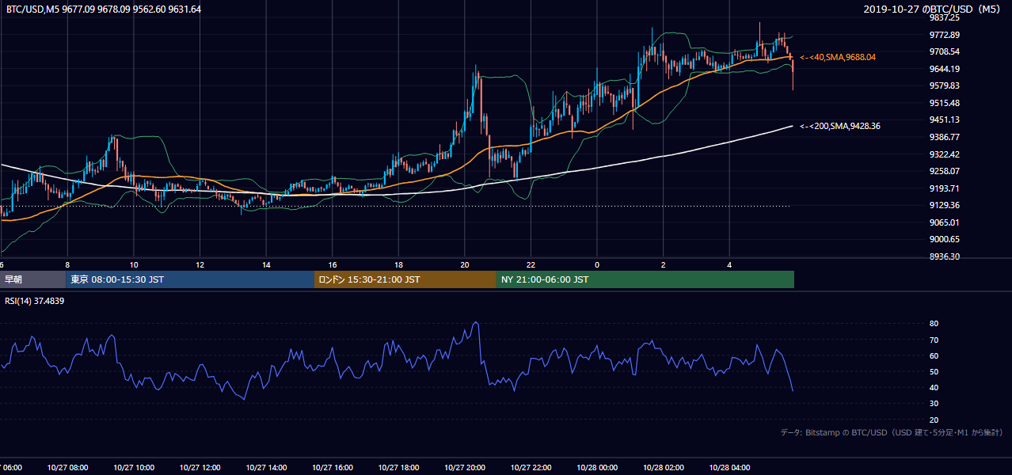
Task: Click price level 9065.01 on the axis
Action: [x=945, y=222]
